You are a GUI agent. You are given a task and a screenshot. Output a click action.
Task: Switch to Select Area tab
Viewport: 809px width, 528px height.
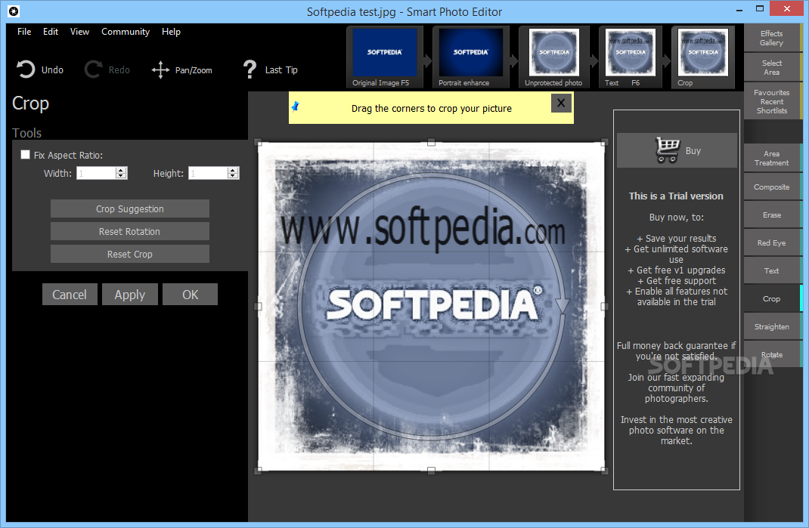[772, 67]
